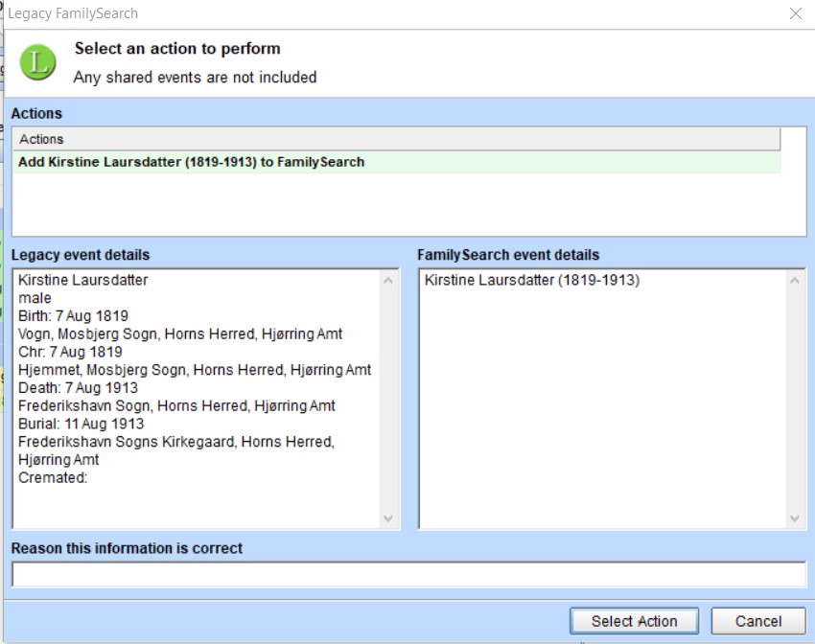Click the Cremated: line

[53, 478]
